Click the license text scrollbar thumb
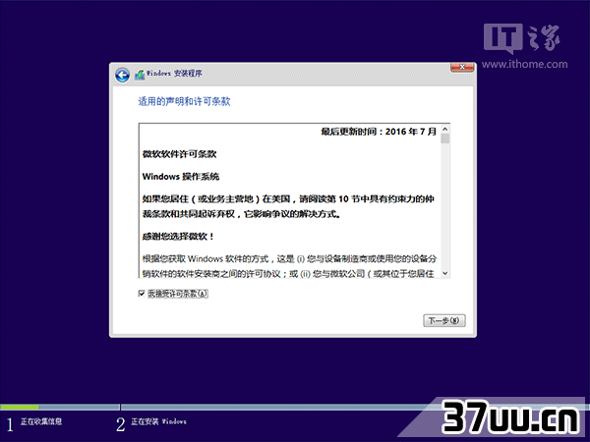 tap(445, 138)
